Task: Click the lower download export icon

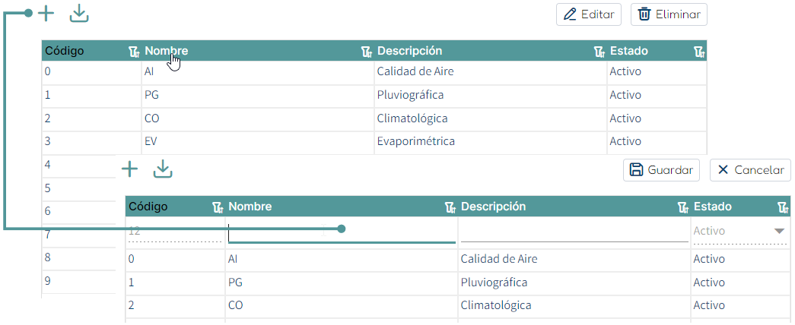Action: [163, 169]
